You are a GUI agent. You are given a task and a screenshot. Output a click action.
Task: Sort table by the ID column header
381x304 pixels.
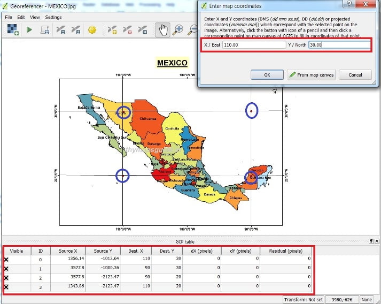pyautogui.click(x=41, y=251)
